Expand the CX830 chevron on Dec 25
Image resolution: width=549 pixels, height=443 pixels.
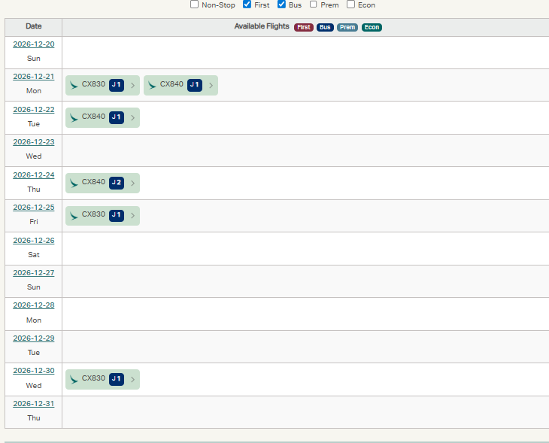(133, 215)
